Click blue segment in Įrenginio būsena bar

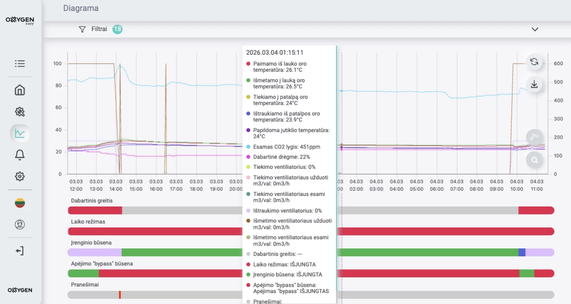click(x=522, y=252)
